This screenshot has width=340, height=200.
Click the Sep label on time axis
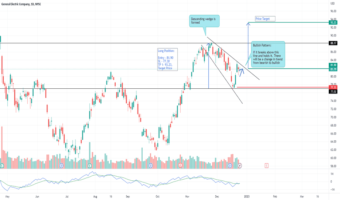coord(128,196)
